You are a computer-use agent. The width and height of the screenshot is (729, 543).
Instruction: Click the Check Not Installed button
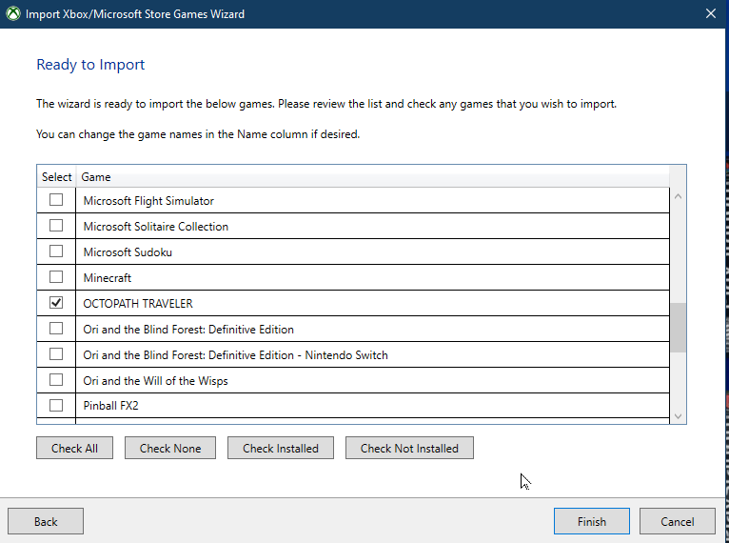pyautogui.click(x=409, y=448)
